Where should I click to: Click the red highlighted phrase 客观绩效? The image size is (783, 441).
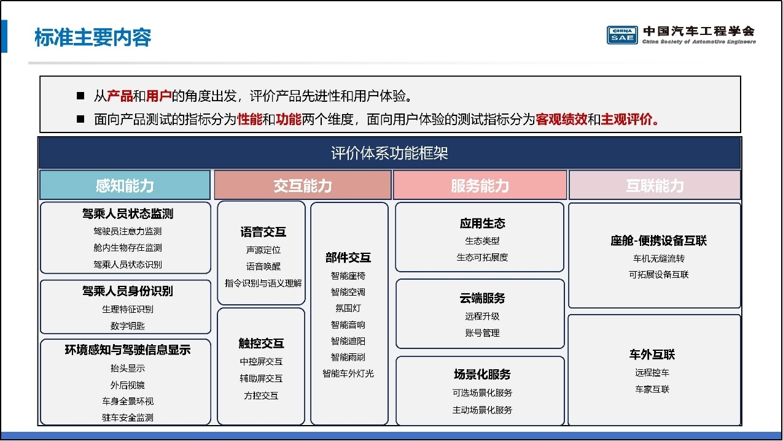click(561, 119)
